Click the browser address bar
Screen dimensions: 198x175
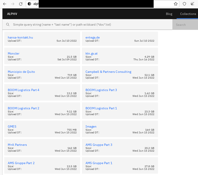click(101, 4)
